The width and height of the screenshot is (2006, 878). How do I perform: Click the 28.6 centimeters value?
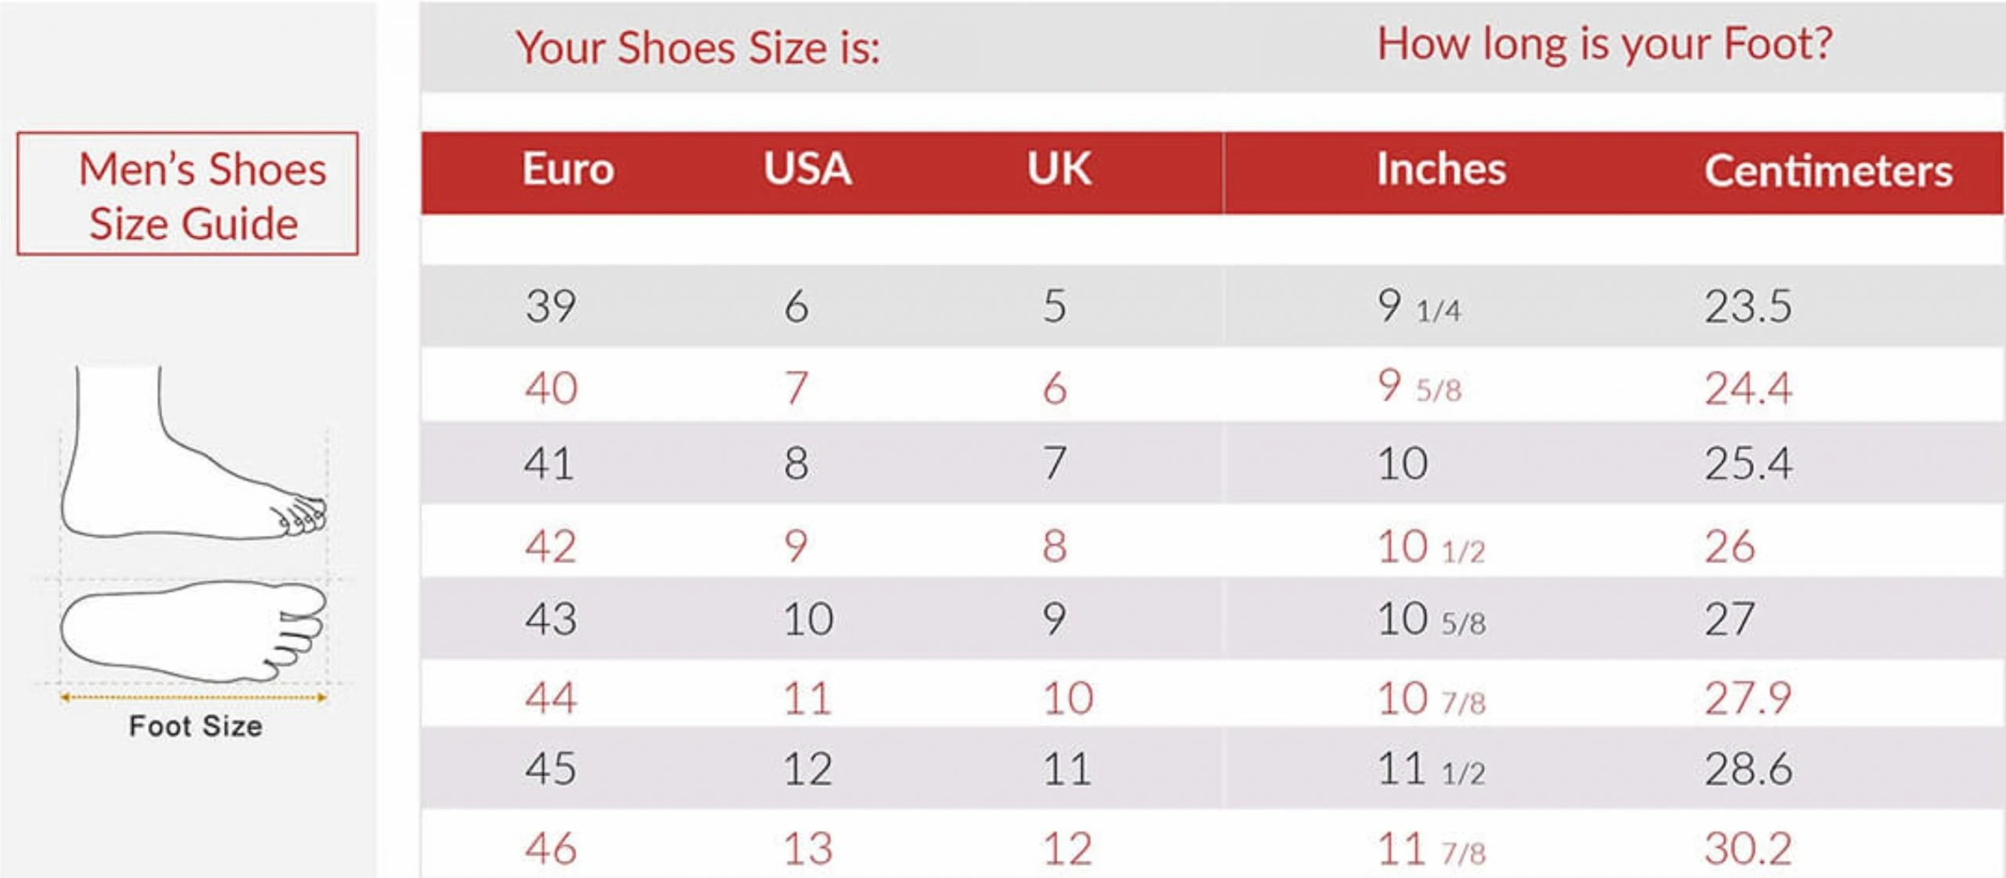(x=1748, y=768)
